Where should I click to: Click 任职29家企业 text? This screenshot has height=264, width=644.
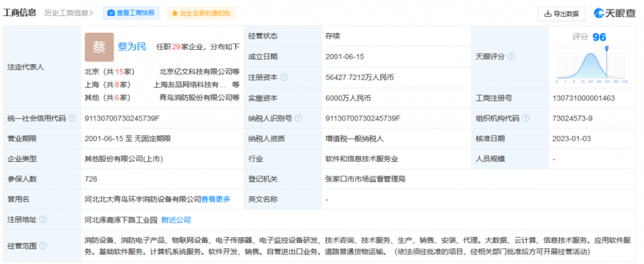coord(180,46)
